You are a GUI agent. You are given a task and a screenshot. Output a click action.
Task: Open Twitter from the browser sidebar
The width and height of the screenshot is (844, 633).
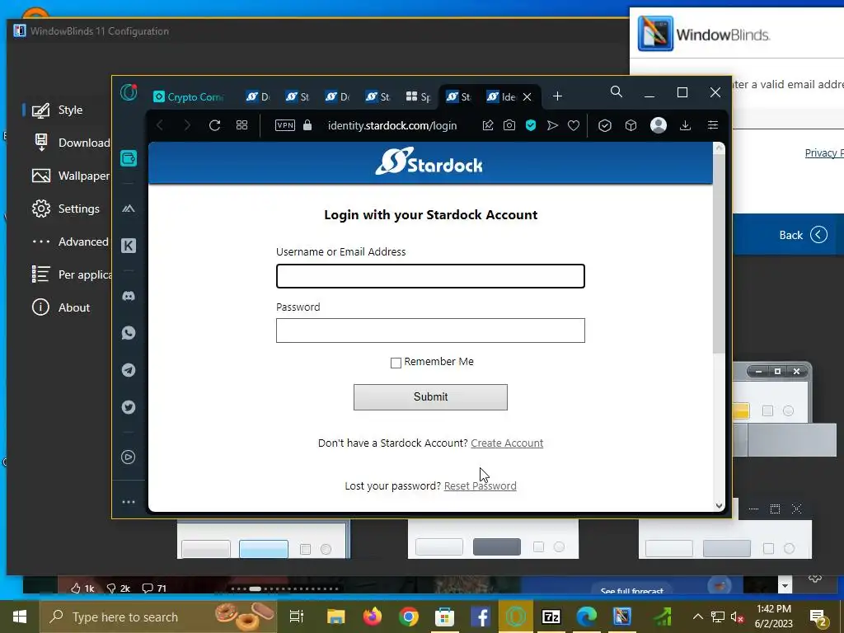(x=128, y=407)
